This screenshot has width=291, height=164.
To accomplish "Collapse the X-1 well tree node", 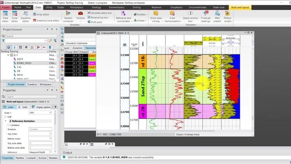I will coord(8,55).
